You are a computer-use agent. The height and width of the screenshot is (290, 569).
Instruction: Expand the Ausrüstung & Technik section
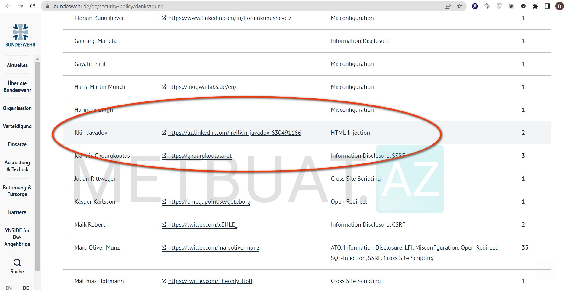pos(17,166)
